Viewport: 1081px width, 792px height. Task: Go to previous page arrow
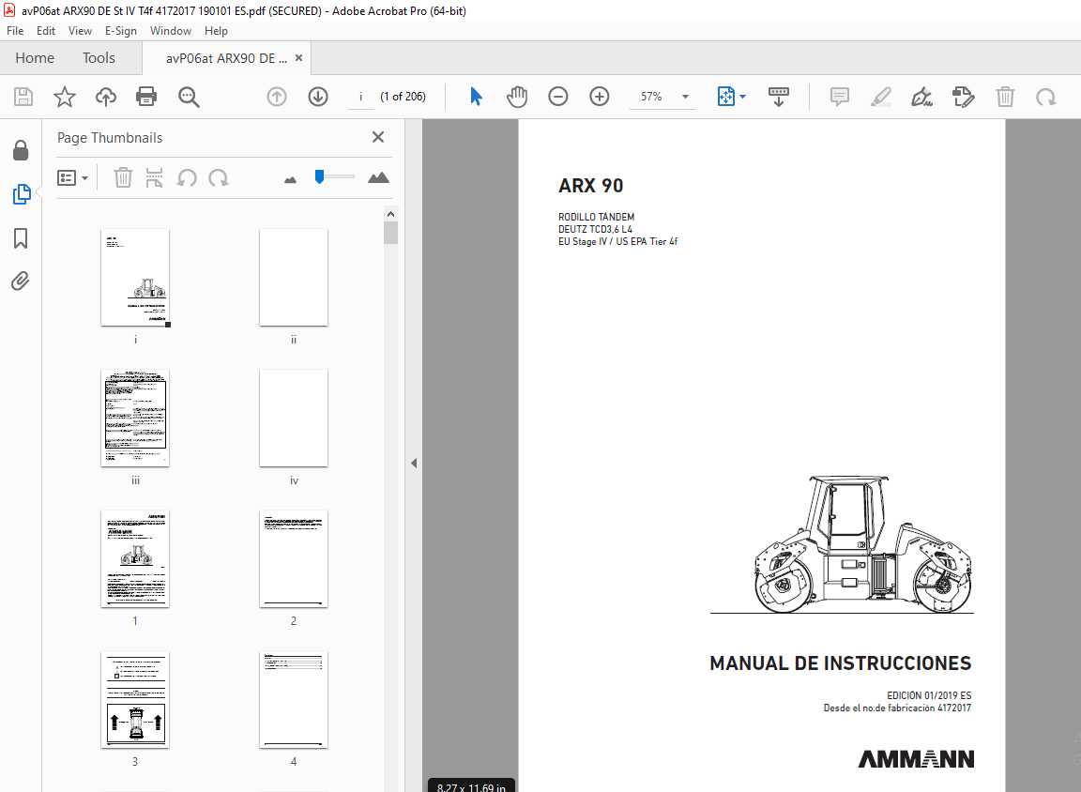tap(277, 97)
